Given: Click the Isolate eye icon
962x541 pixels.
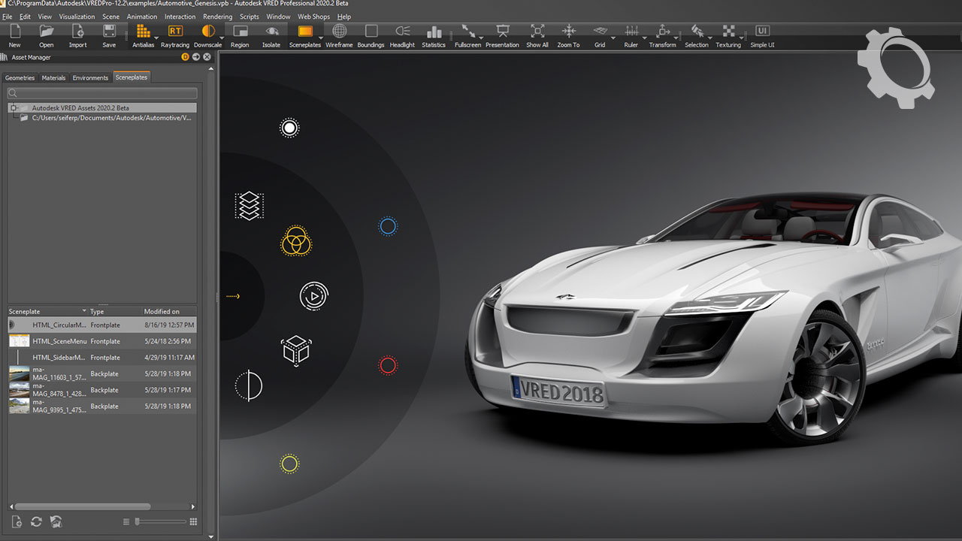Looking at the screenshot, I should (x=271, y=32).
